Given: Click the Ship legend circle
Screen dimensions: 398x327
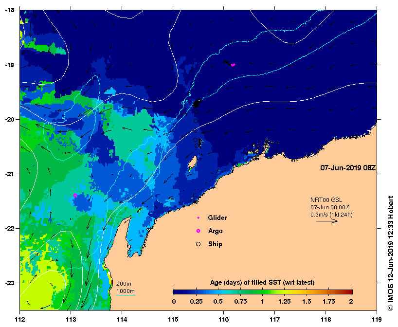Looking at the screenshot, I should (x=198, y=244).
